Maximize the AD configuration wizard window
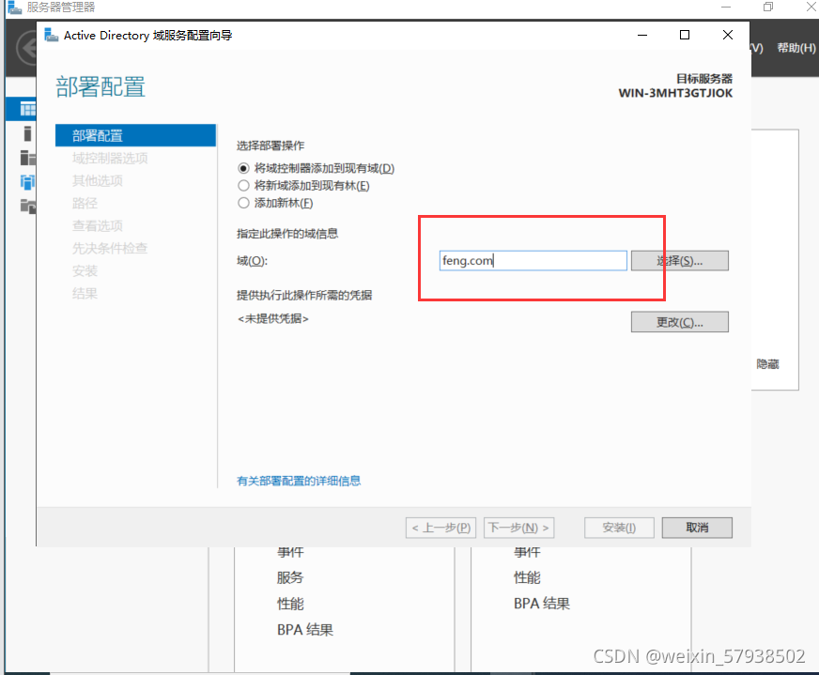819x675 pixels. tap(685, 35)
